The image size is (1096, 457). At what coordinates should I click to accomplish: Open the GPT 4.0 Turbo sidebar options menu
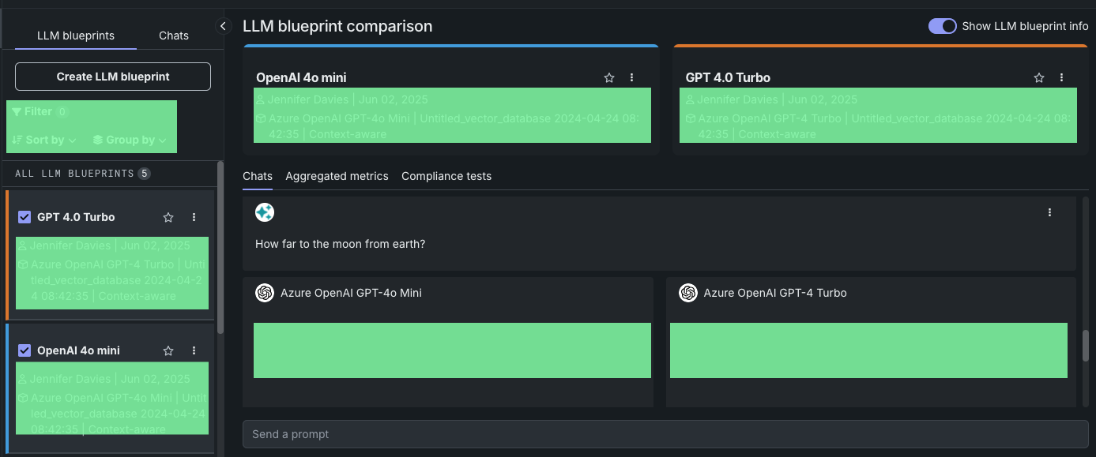tap(194, 217)
